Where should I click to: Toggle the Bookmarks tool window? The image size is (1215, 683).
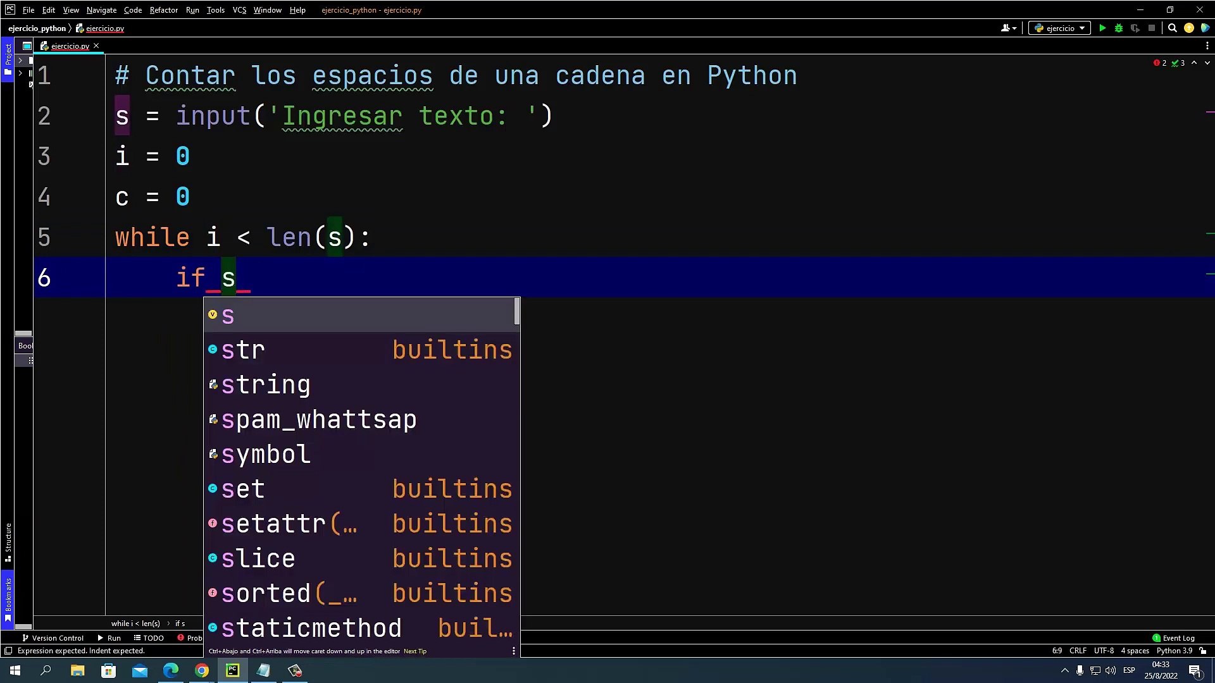click(8, 598)
